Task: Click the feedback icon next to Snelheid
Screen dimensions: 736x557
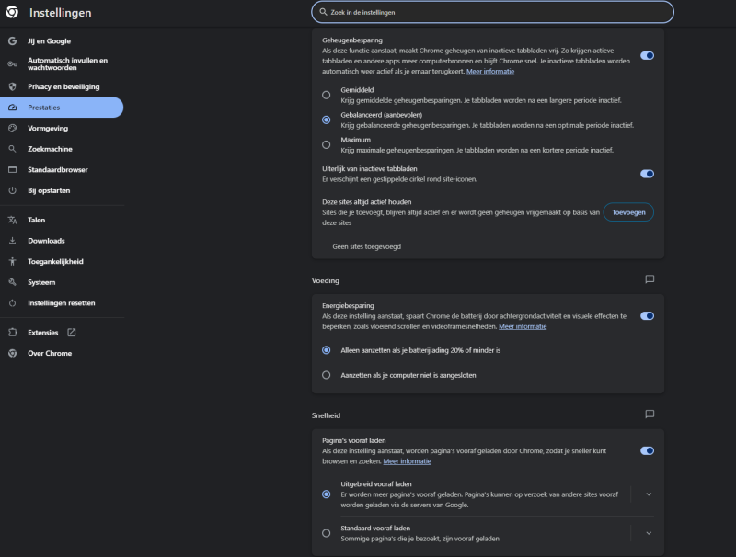Action: [x=650, y=415]
